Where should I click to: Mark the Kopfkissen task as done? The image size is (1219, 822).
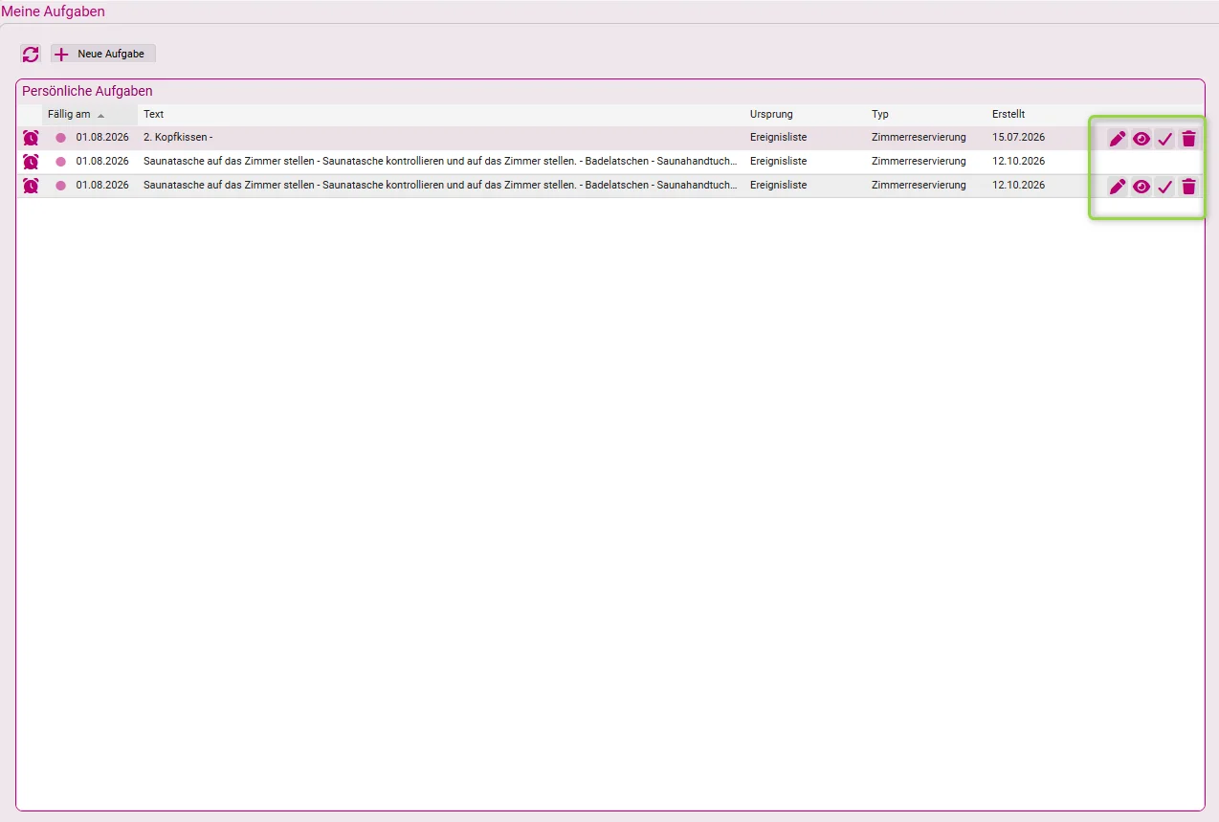coord(1164,139)
